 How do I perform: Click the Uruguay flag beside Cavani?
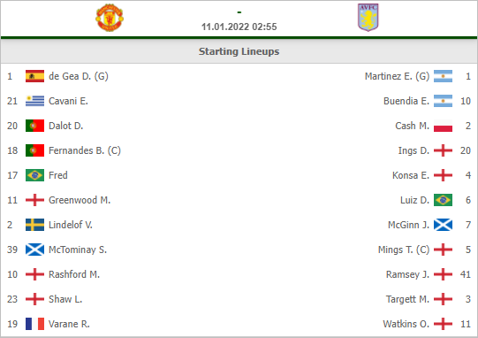34,101
